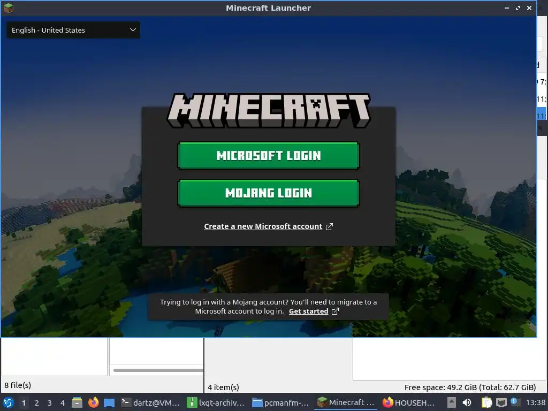
Task: Switch to the dartz@VM terminal taskbar item
Action: tap(150, 402)
